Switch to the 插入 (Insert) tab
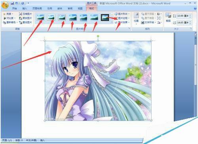The height and width of the screenshot is (144, 198). point(25,8)
